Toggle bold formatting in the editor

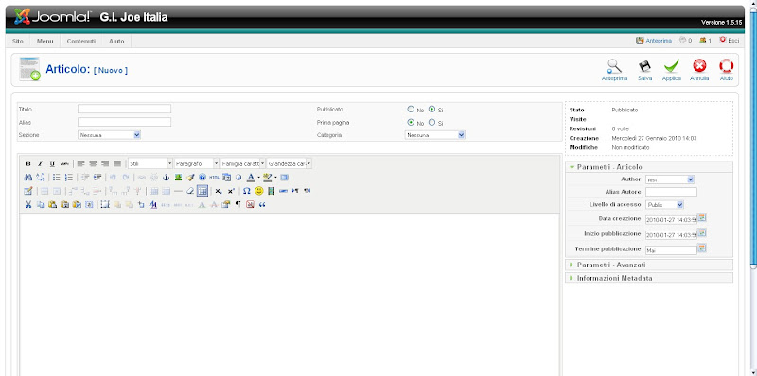[28, 163]
